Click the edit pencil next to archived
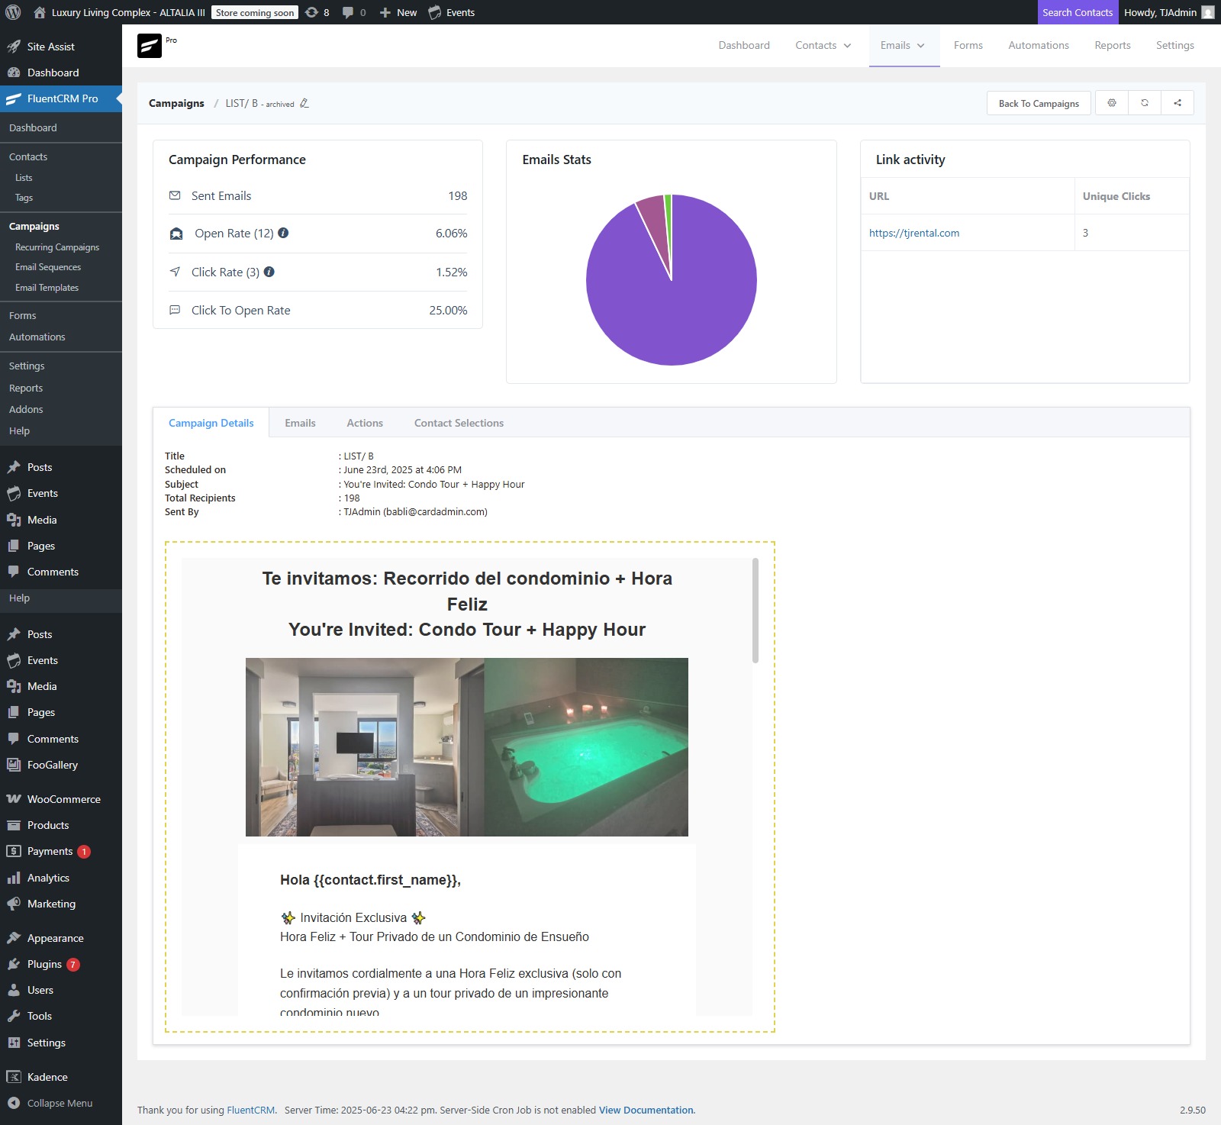This screenshot has height=1125, width=1221. [304, 103]
